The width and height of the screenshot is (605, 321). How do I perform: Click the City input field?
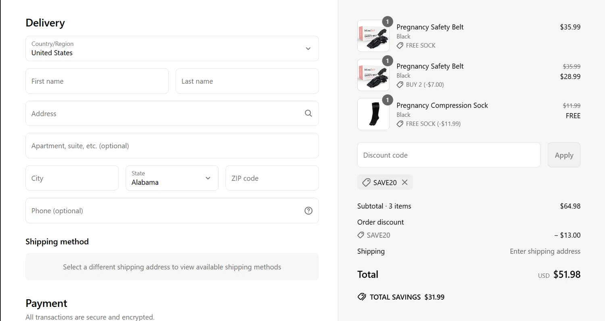(72, 178)
